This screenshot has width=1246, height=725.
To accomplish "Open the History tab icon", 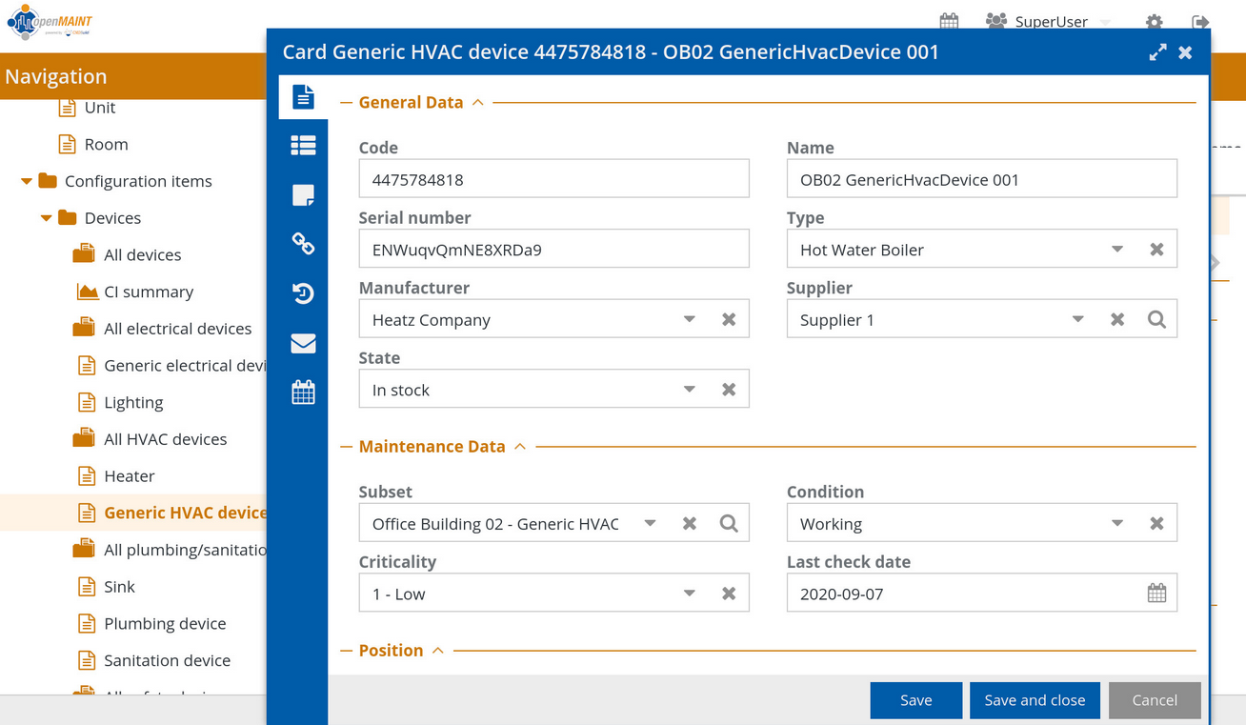I will point(303,293).
